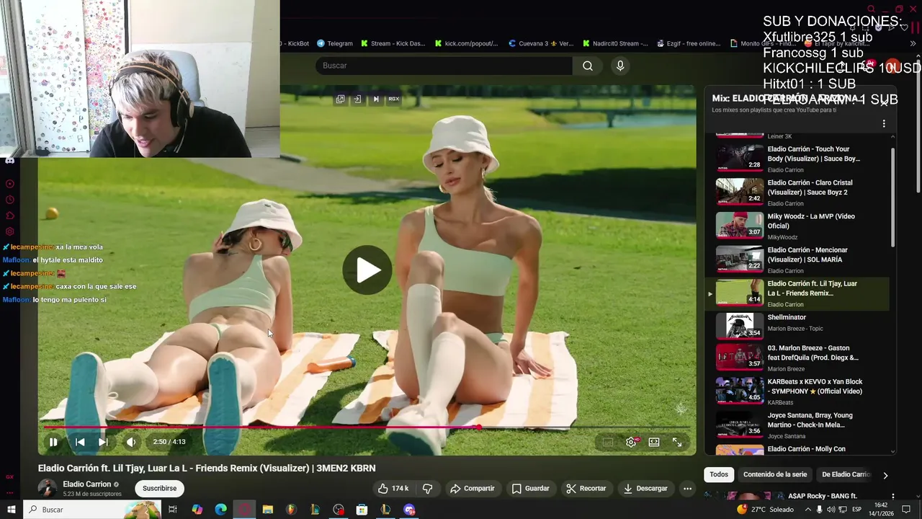Viewport: 922px width, 519px height.
Task: Select De Eladio Carrion filter chip
Action: pyautogui.click(x=846, y=474)
